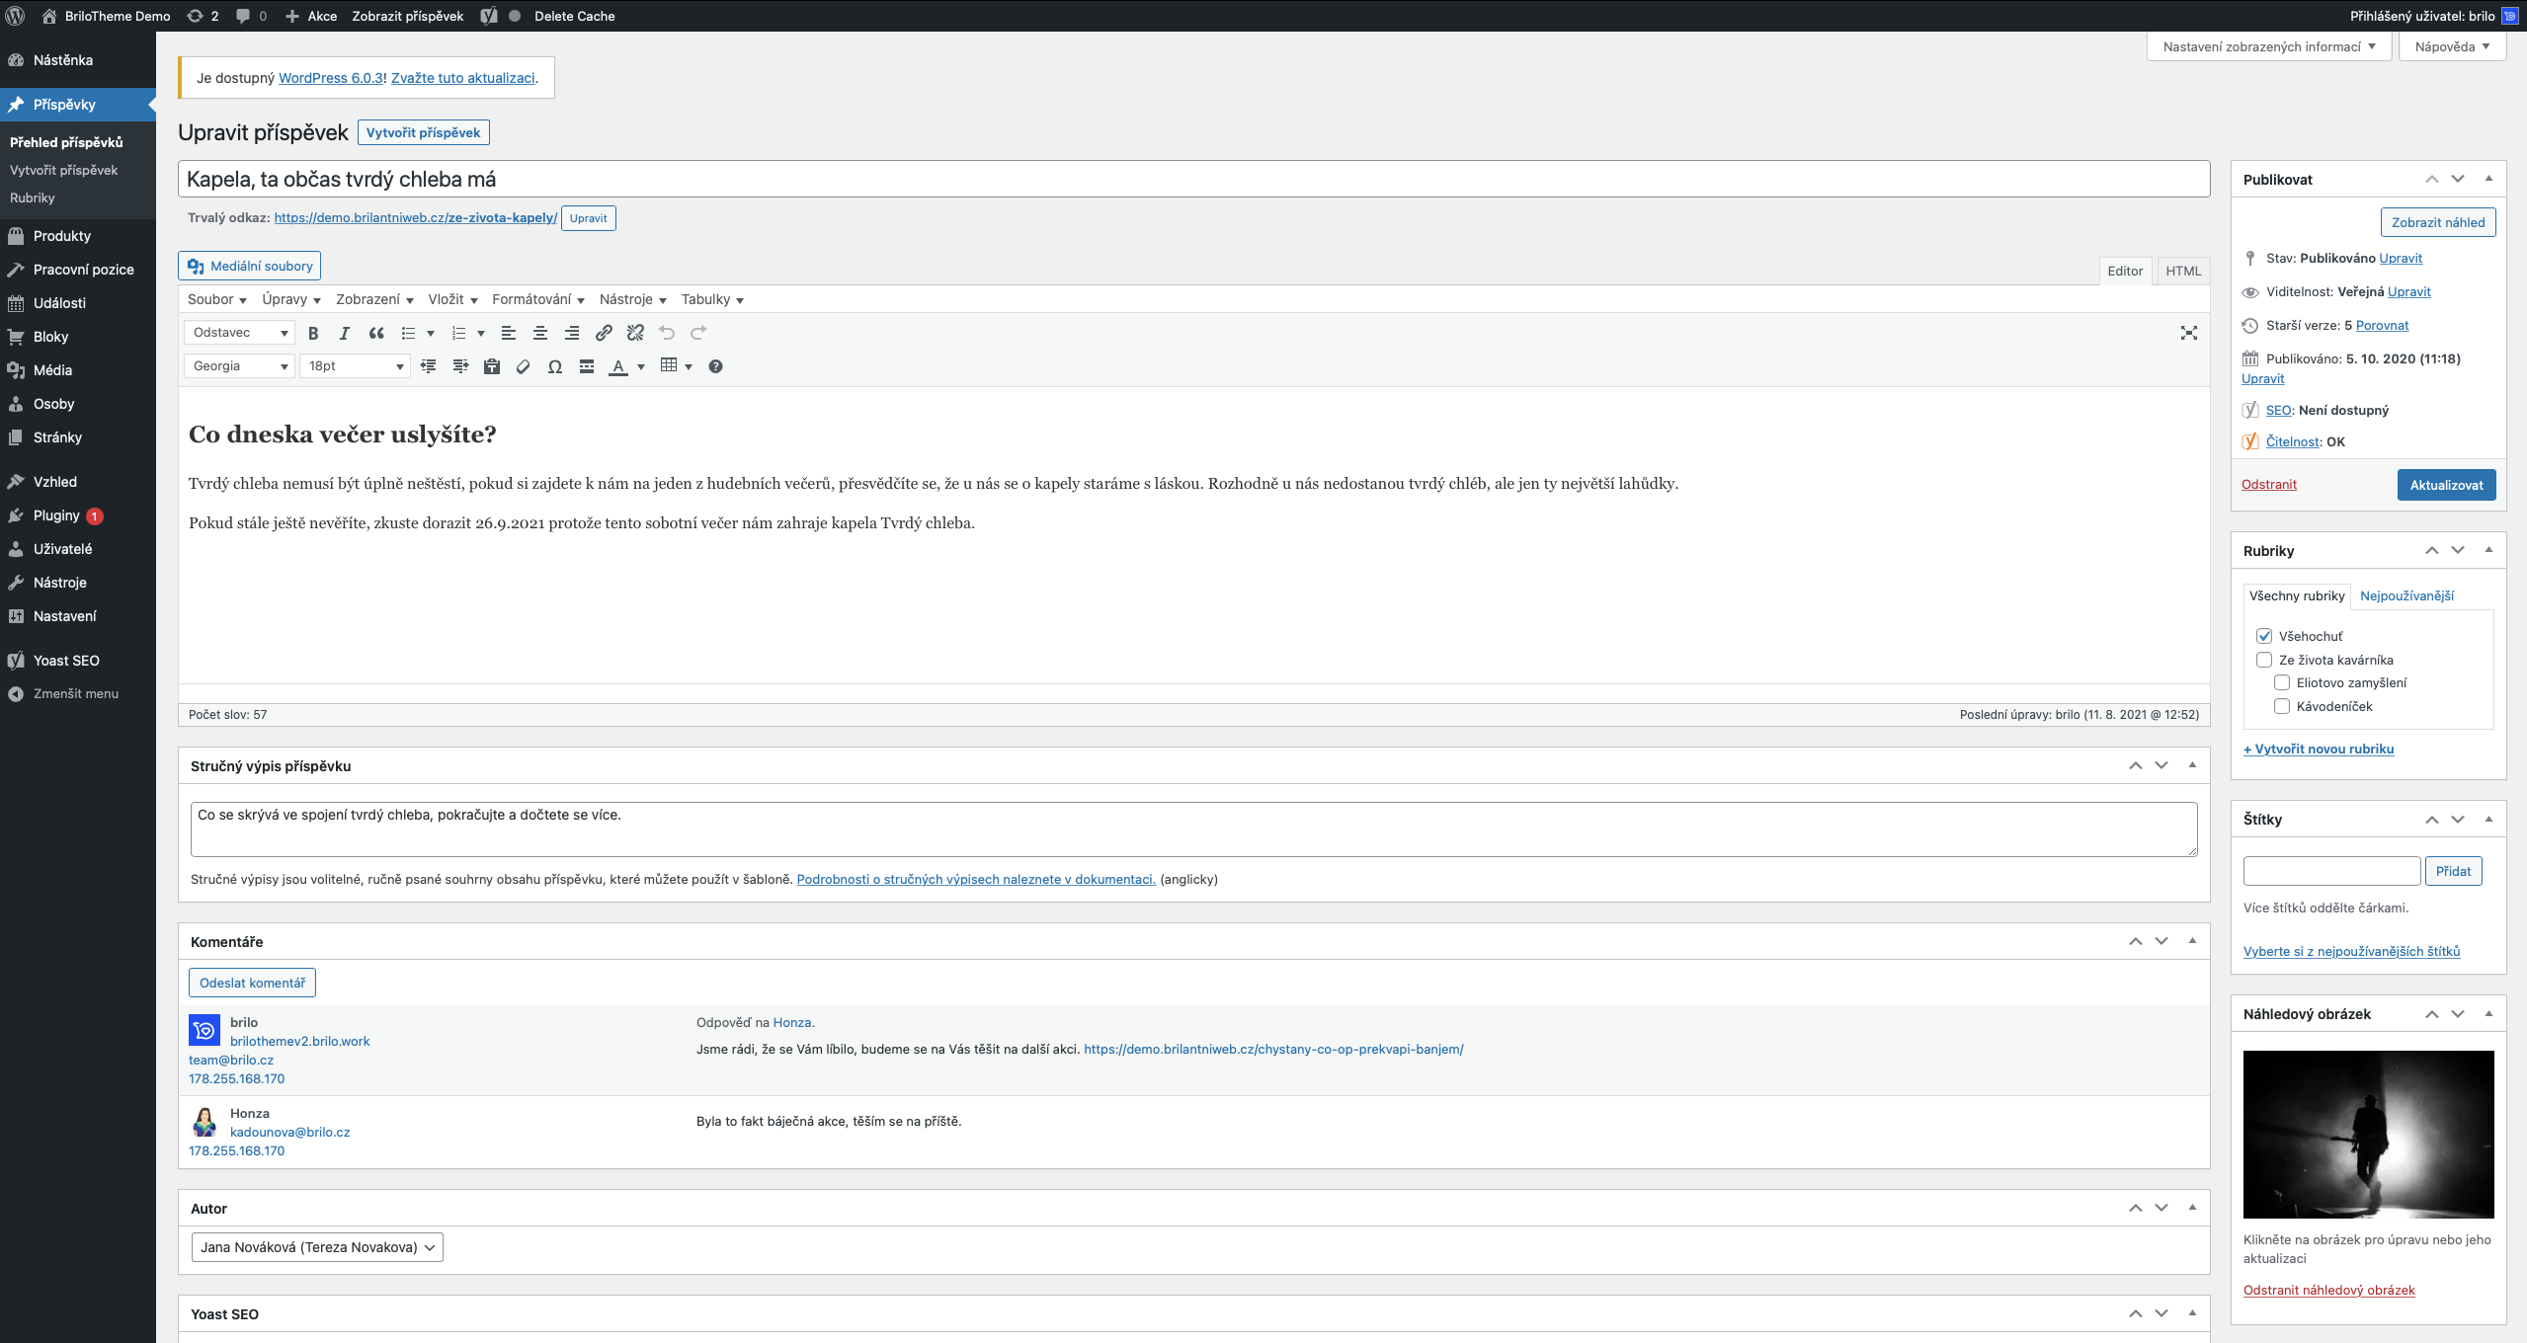Screen dimensions: 2527x1343
Task: Switch to the HTML editor tab
Action: tap(2182, 271)
